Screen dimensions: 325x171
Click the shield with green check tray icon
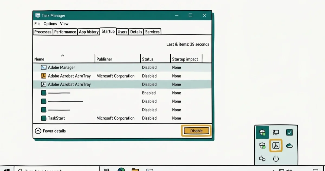(x=262, y=145)
